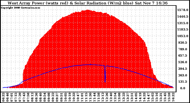Viewport: 190px width, 103px height.
Task: Pick the 07:58 x-axis tick label
Action: tap(28, 97)
